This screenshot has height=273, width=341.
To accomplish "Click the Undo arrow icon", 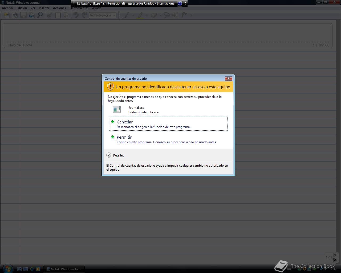I will point(76,15).
